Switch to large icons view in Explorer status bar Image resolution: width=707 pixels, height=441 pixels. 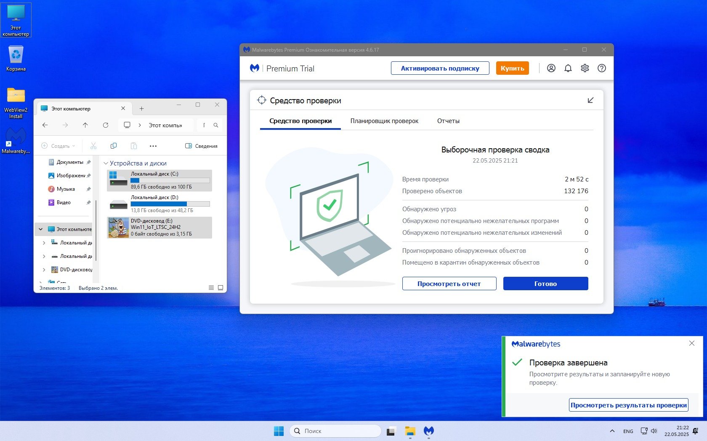(x=221, y=288)
